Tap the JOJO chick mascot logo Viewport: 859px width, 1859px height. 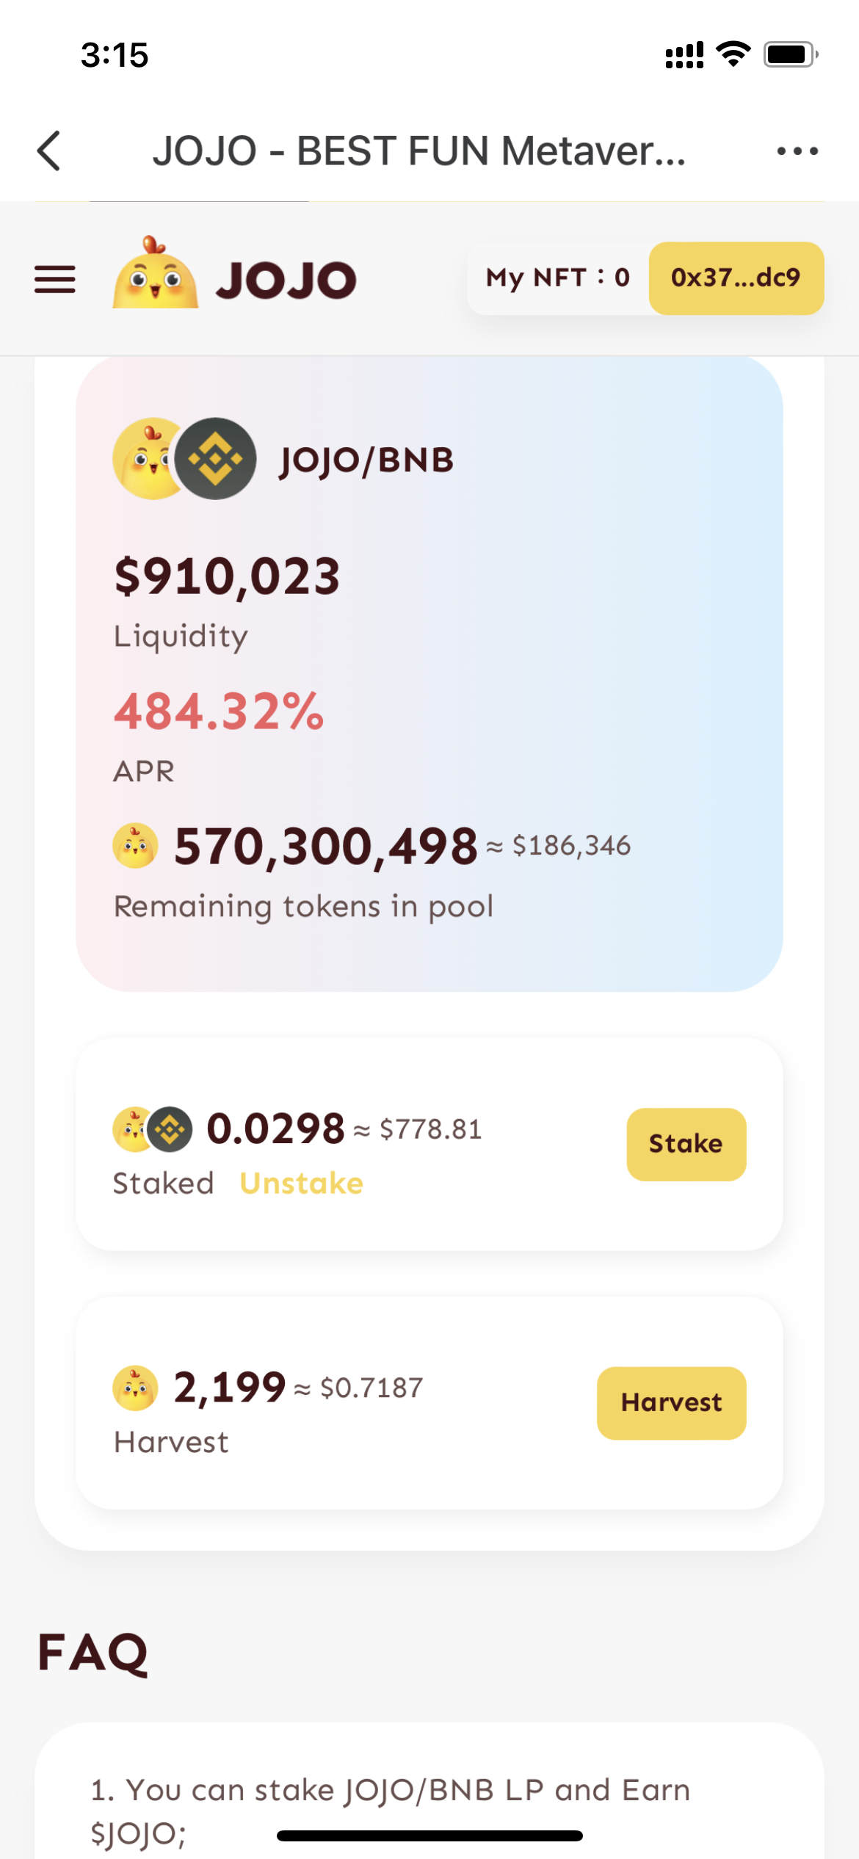click(155, 273)
